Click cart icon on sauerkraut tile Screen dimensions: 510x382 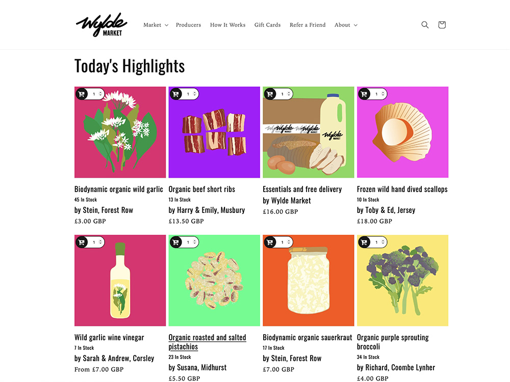[270, 242]
